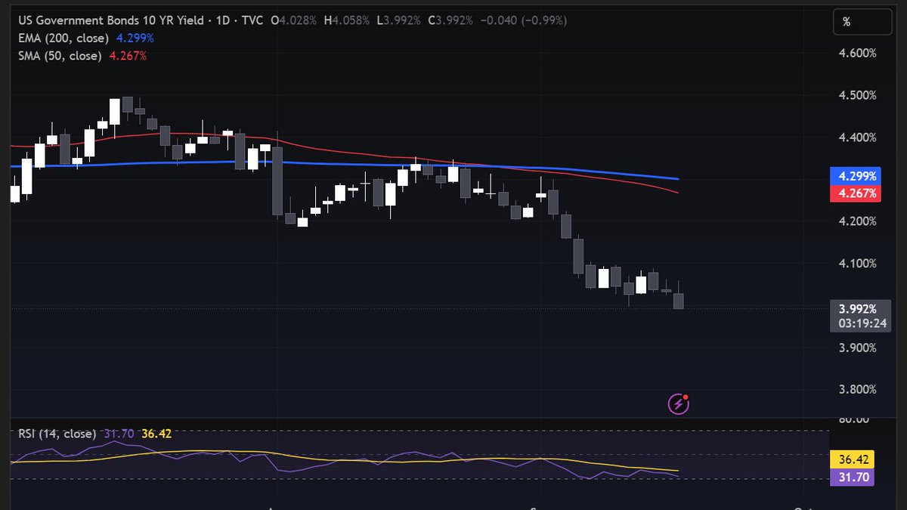Click the 4.500% price axis level

click(857, 95)
